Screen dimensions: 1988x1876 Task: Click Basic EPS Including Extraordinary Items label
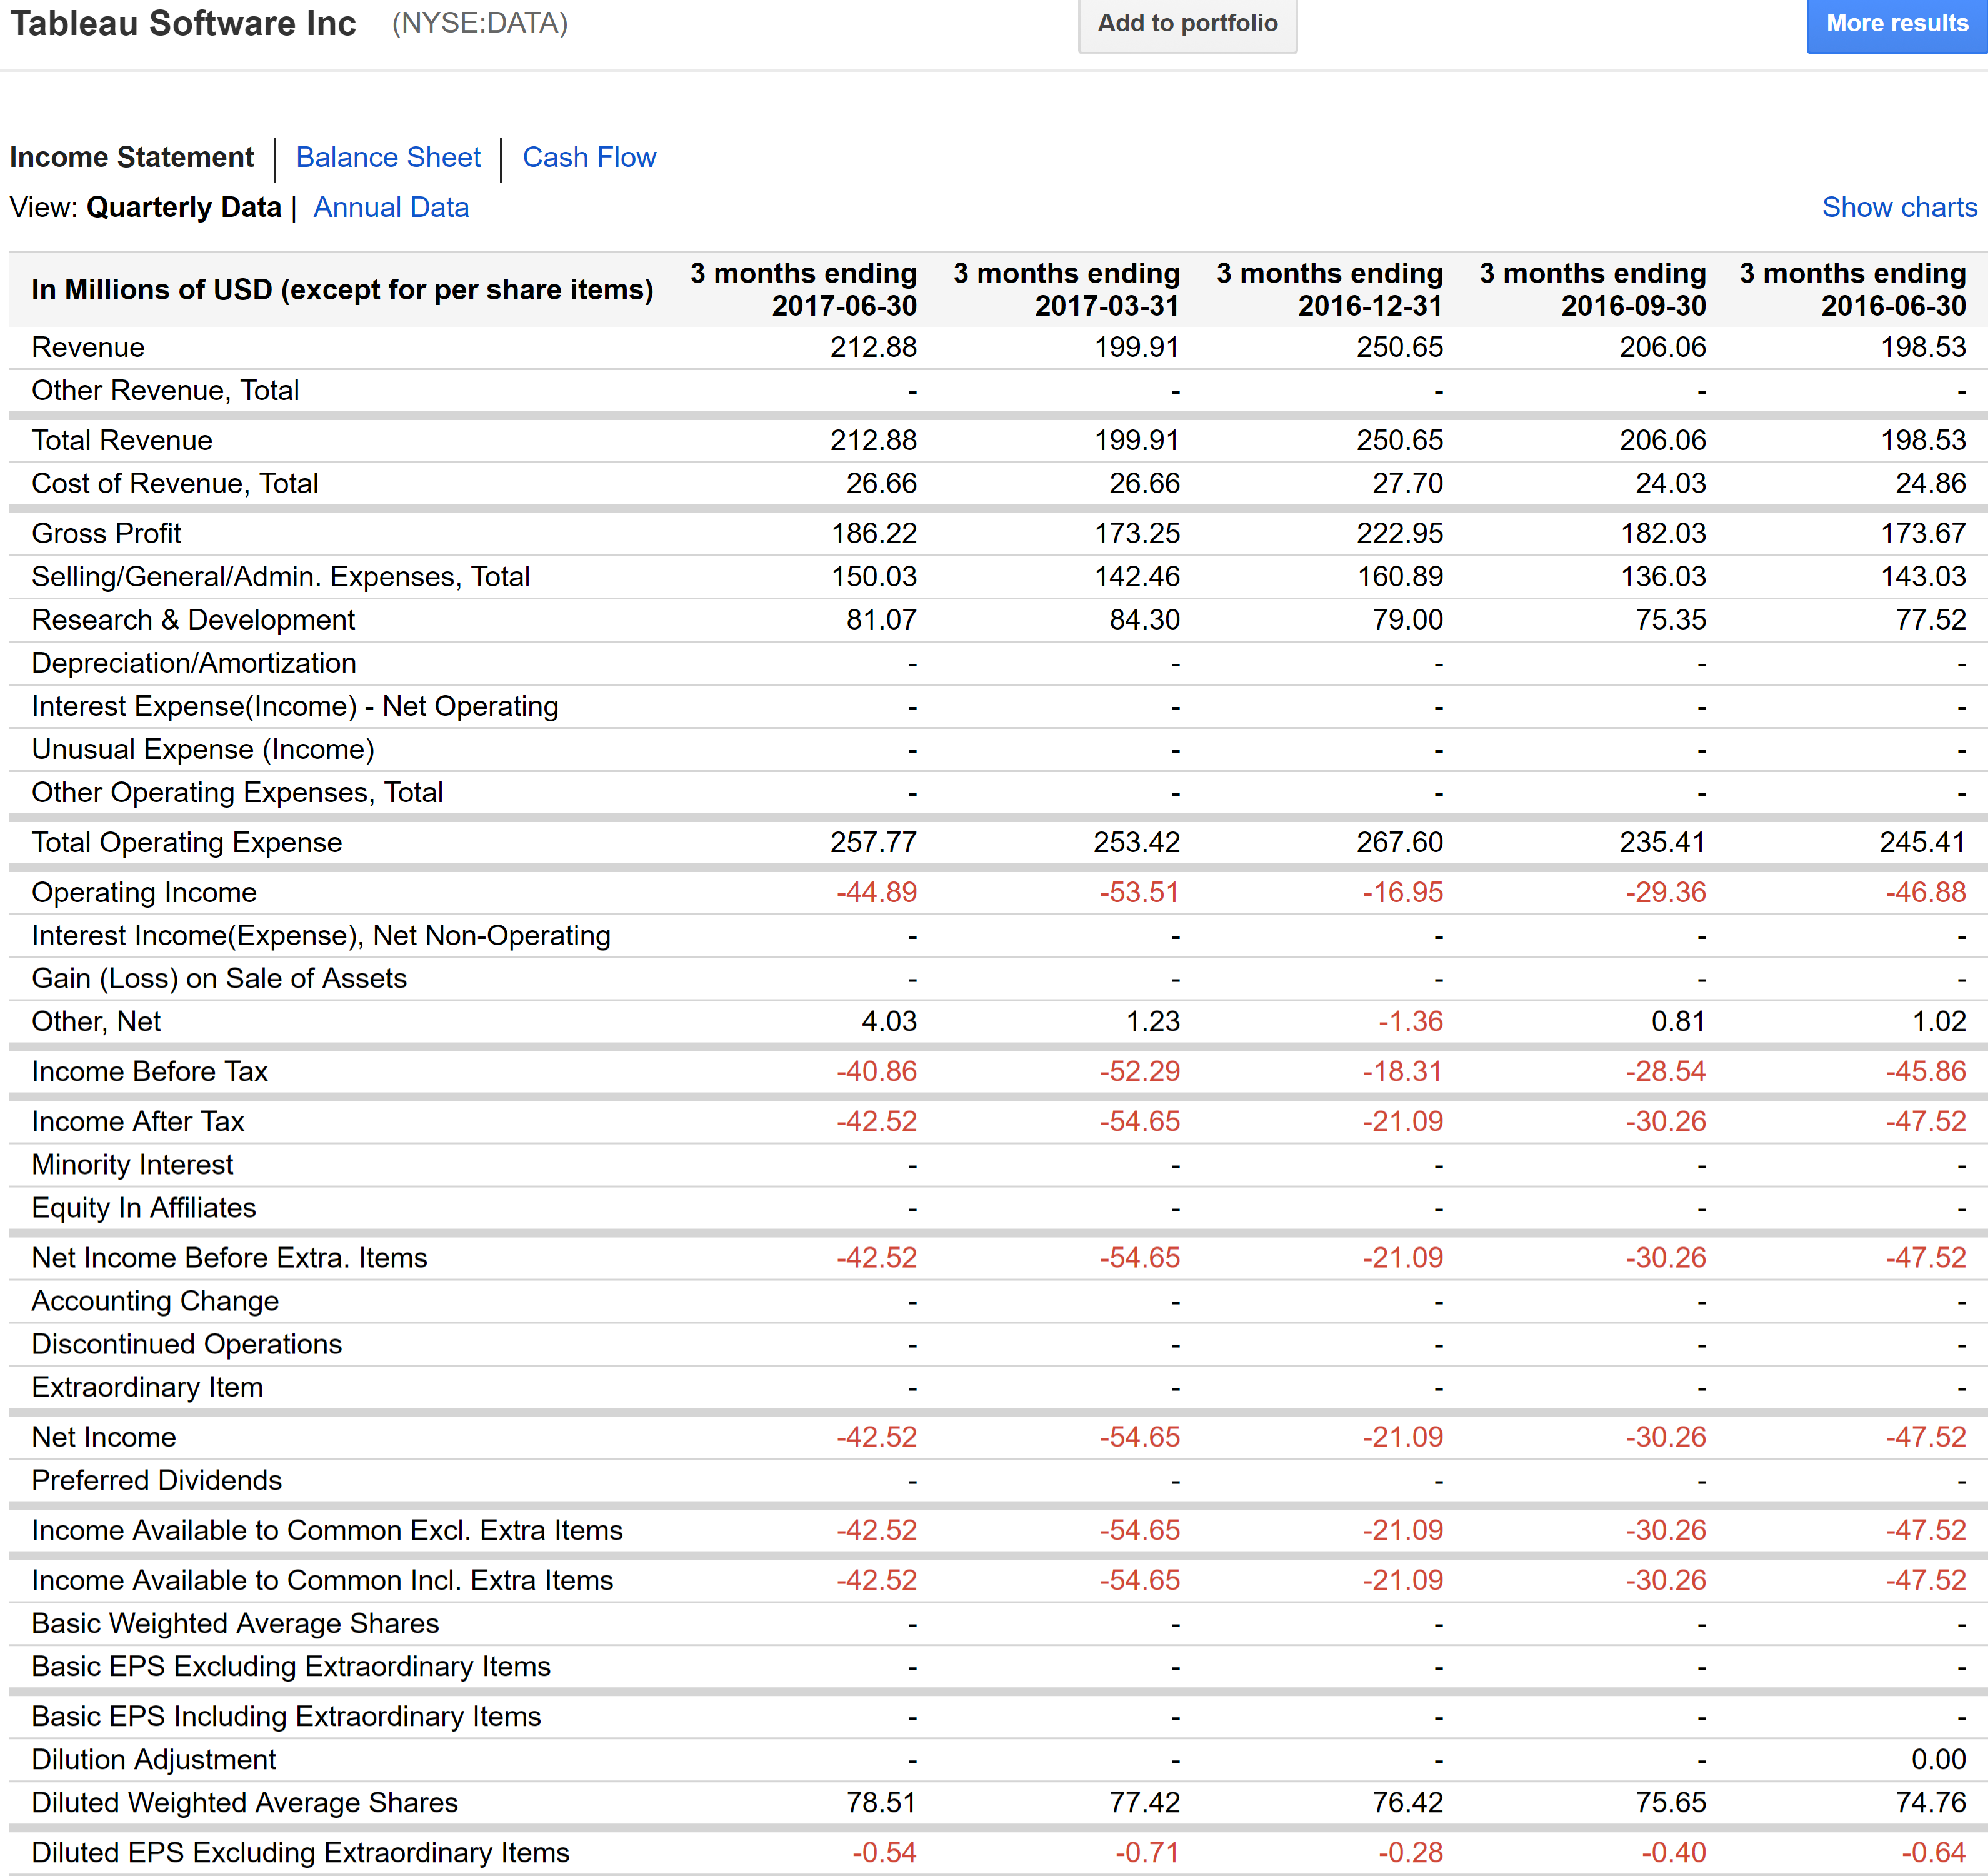tap(286, 1717)
